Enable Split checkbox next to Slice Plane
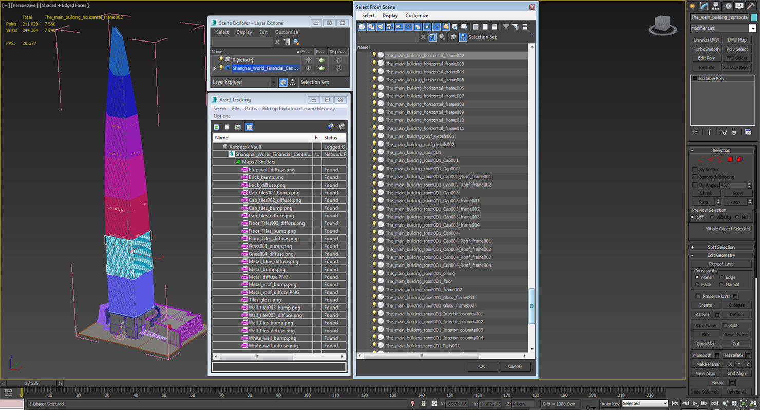The width and height of the screenshot is (760, 410). 725,325
